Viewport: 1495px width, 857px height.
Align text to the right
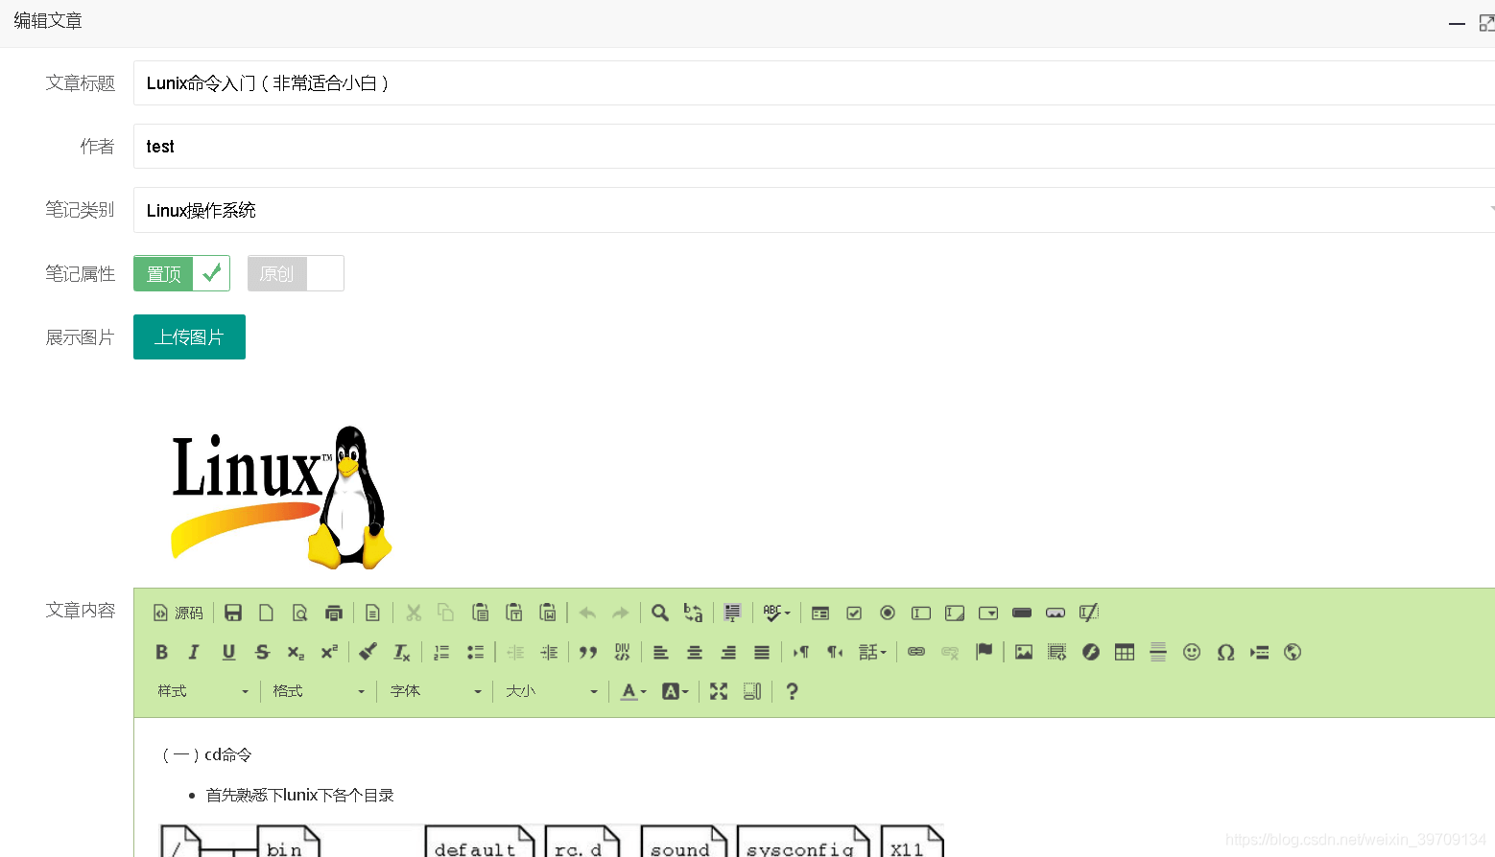tap(728, 652)
